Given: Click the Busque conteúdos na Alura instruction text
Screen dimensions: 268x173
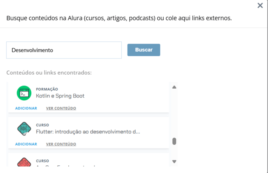Looking at the screenshot, I should [119, 18].
